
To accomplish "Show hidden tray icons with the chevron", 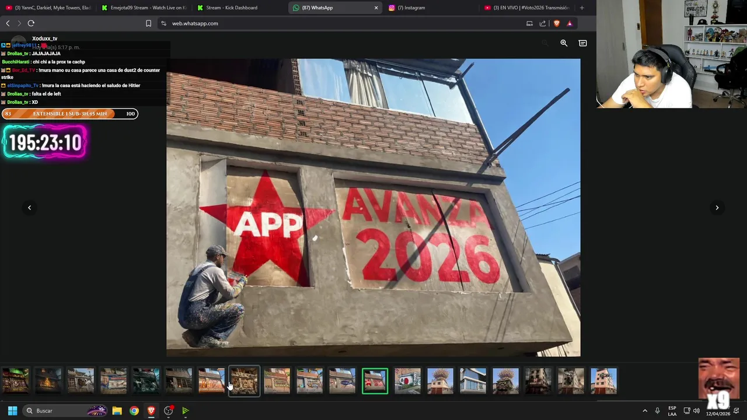I will click(x=645, y=411).
